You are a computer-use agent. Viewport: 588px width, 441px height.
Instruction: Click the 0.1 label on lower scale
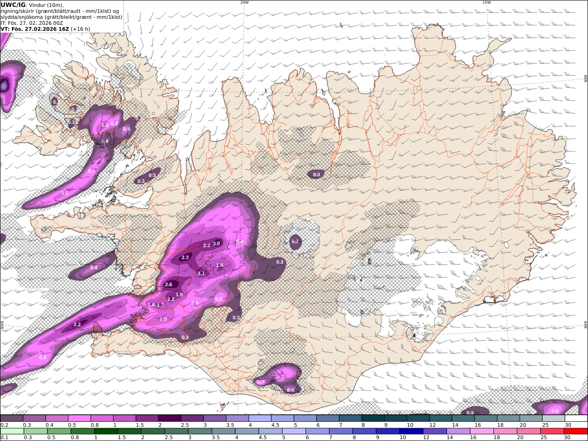coord(5,438)
